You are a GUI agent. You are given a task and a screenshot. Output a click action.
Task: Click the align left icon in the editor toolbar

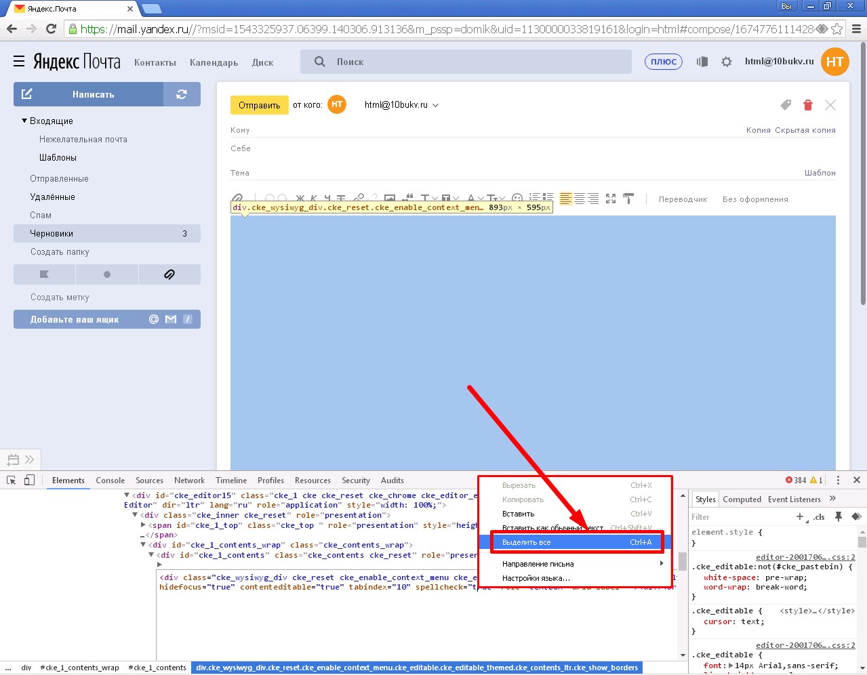coord(566,199)
